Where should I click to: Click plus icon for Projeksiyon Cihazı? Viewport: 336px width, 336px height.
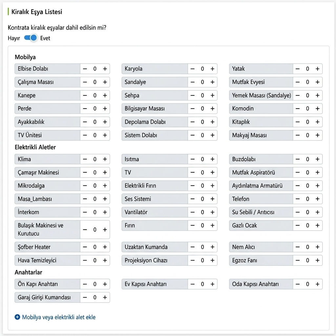(212, 260)
